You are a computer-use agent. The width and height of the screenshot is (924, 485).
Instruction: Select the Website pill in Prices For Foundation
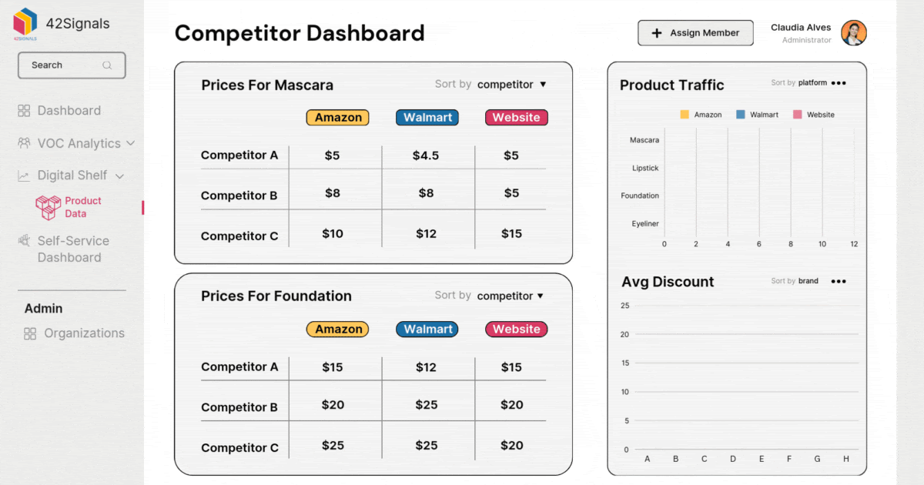pyautogui.click(x=516, y=329)
